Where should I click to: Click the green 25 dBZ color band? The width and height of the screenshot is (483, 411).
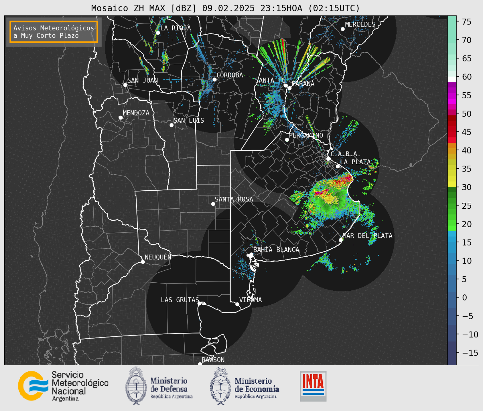pyautogui.click(x=452, y=205)
